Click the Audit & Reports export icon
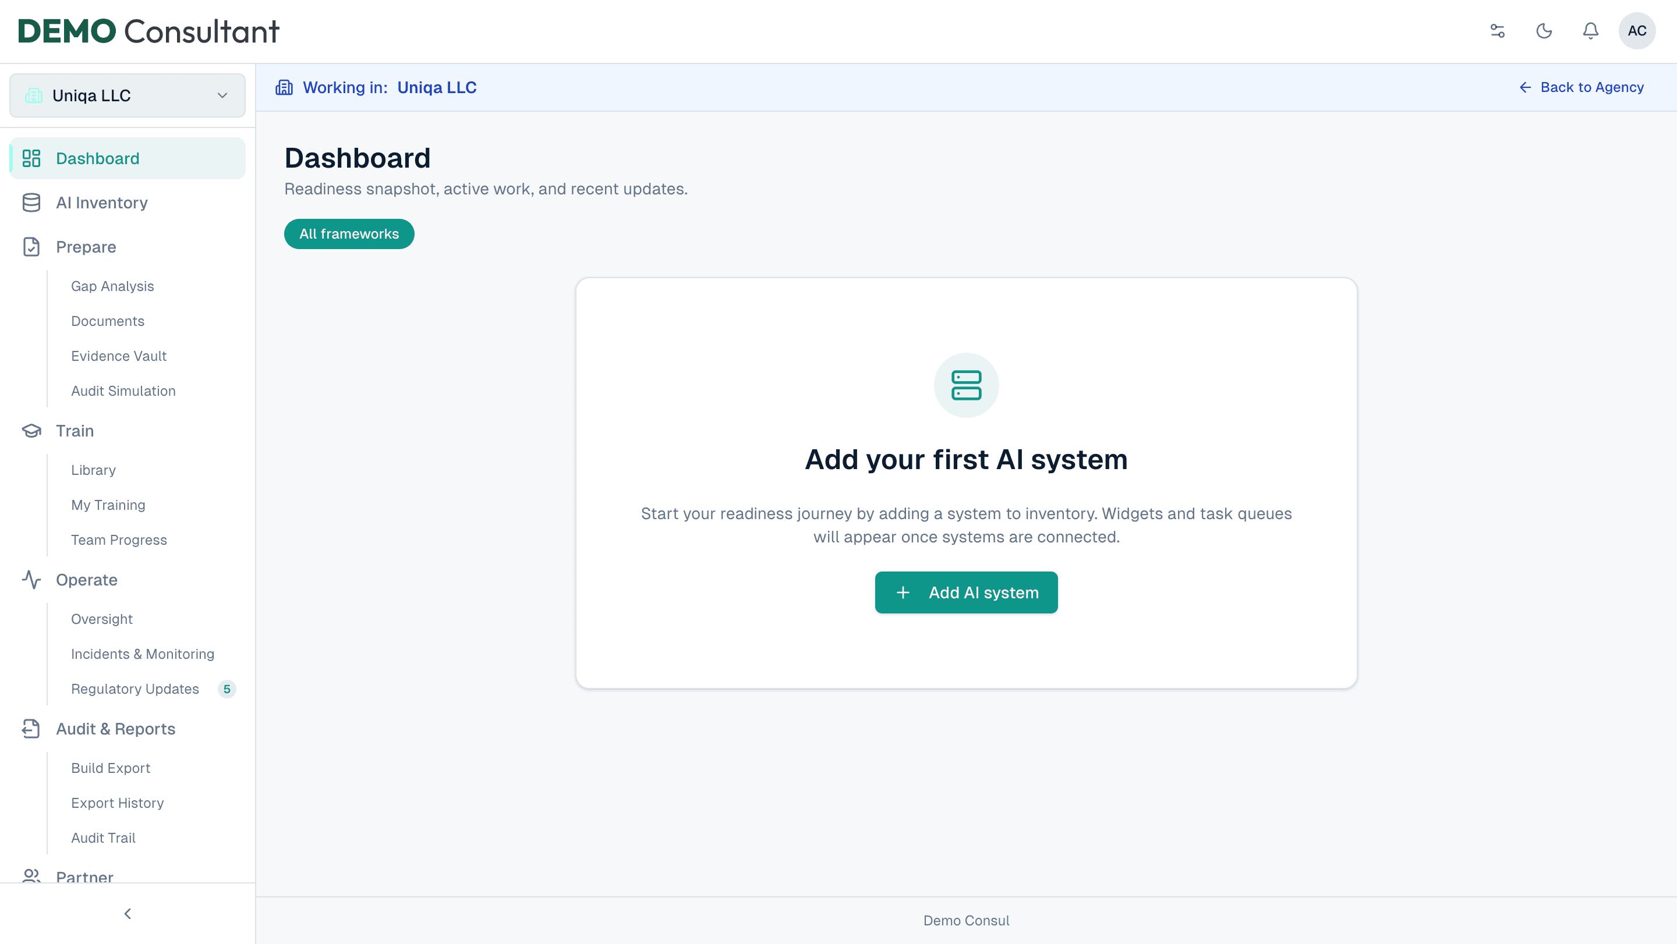 [31, 729]
